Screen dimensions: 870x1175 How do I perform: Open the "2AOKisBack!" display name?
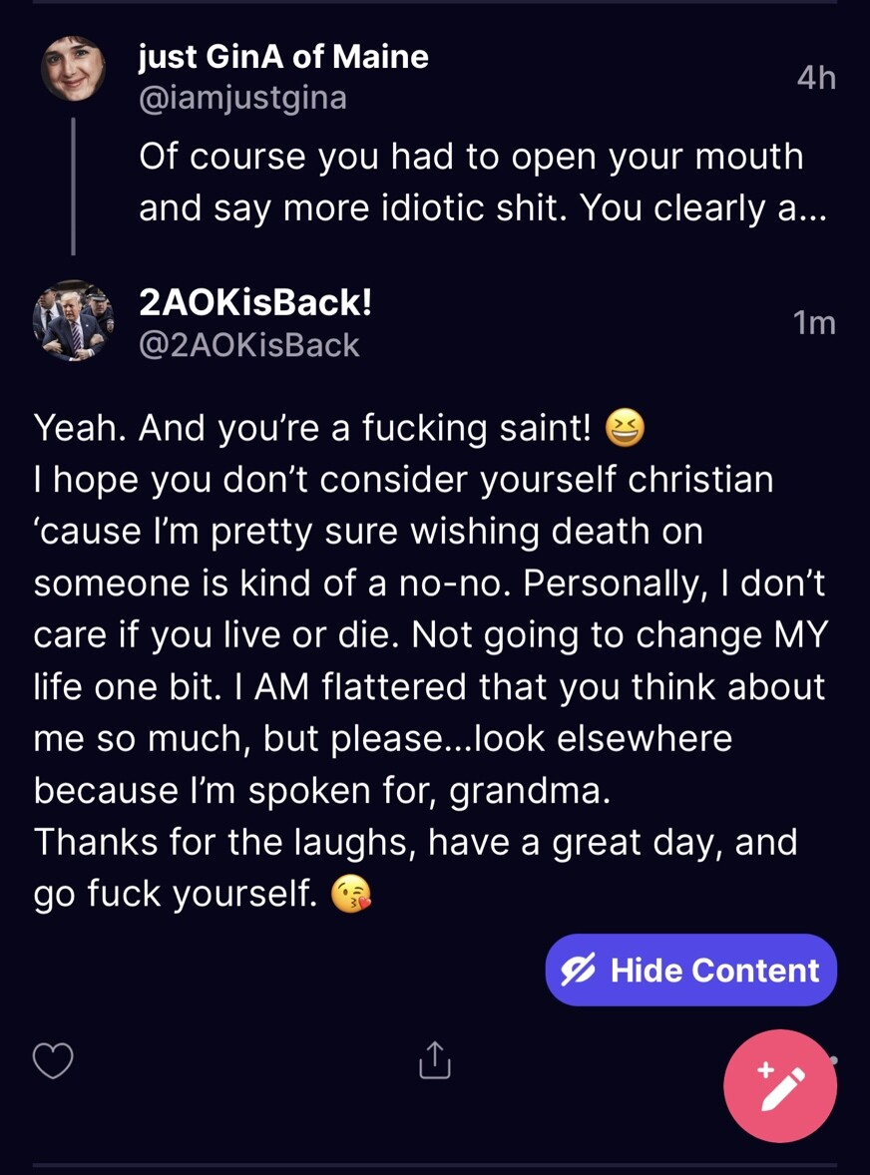click(255, 303)
